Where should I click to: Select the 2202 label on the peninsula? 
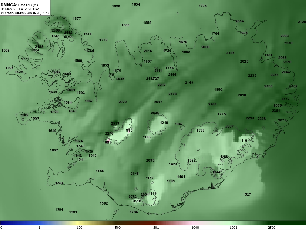[x=24, y=115]
